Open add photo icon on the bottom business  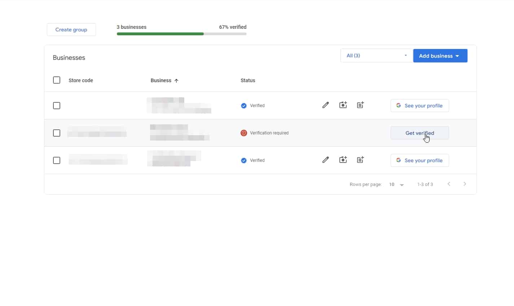click(343, 159)
